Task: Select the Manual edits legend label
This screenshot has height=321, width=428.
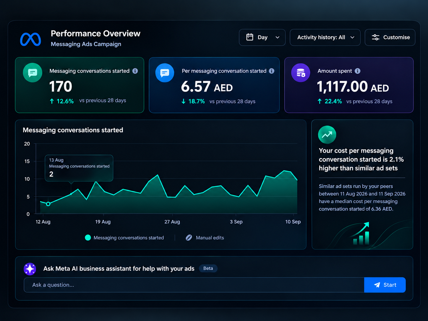Action: (210, 238)
